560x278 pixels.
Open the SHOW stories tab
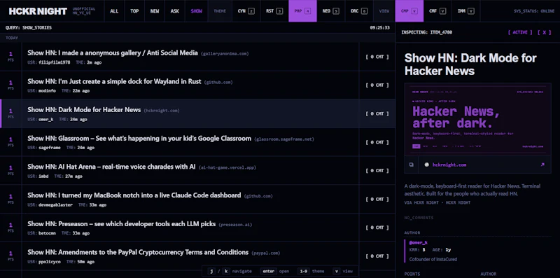197,11
